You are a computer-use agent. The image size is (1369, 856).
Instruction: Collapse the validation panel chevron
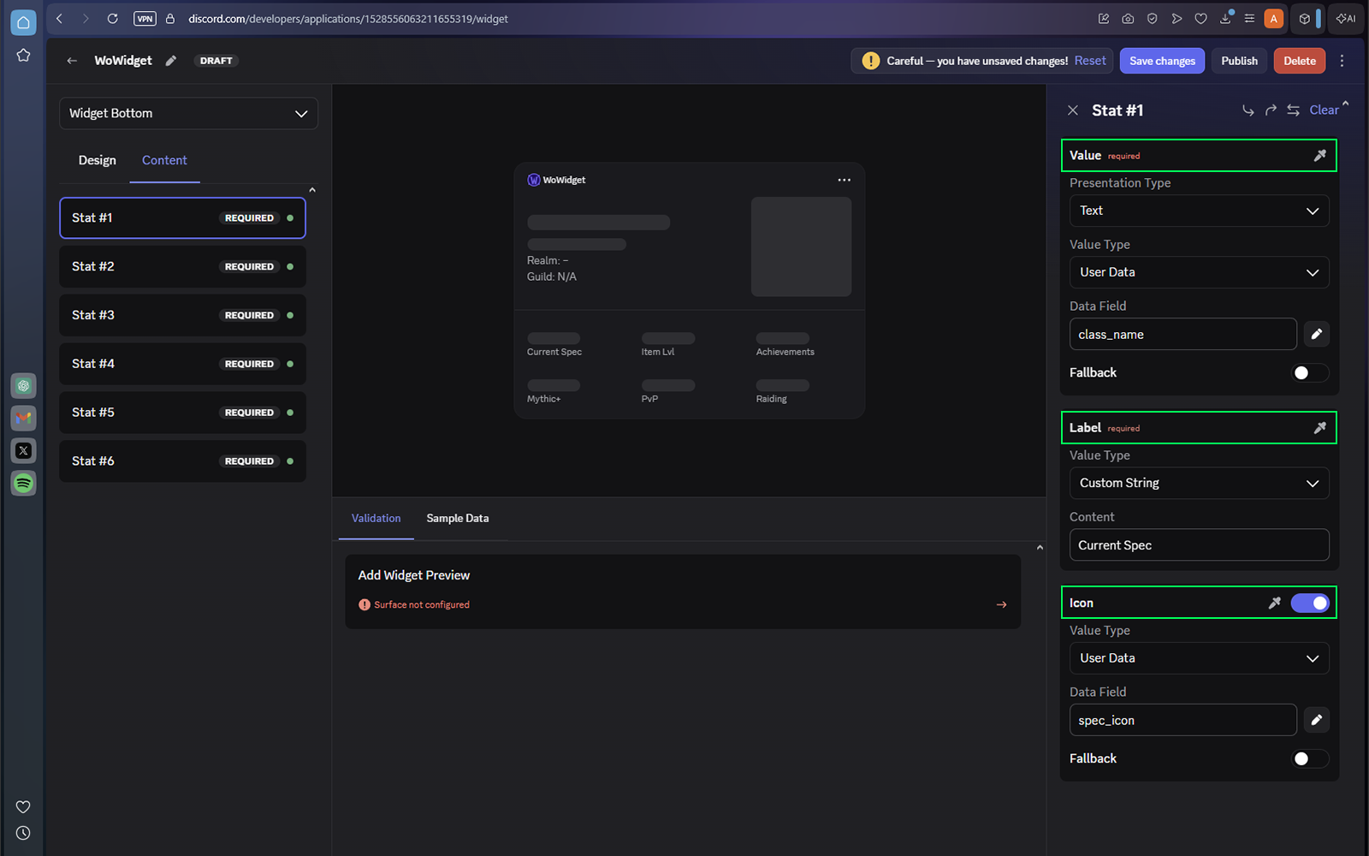[1040, 548]
